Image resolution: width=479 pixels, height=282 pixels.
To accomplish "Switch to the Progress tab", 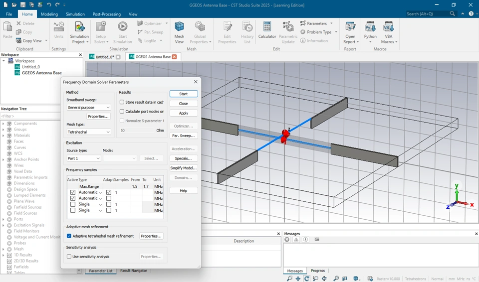I will (318, 271).
